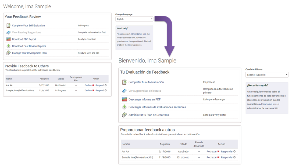Open Completar tu autoevaluación link
The width and height of the screenshot is (292, 166).
coord(146,82)
